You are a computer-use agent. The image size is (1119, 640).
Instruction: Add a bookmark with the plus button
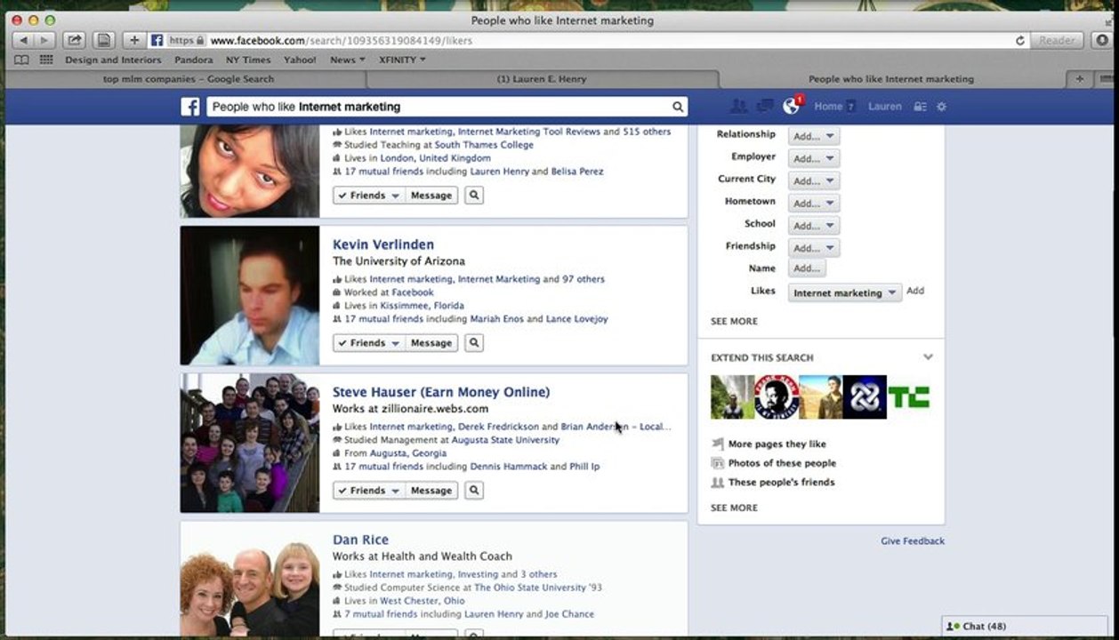tap(134, 40)
